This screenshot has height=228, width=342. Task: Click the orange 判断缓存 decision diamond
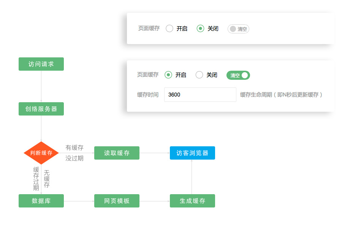click(41, 153)
